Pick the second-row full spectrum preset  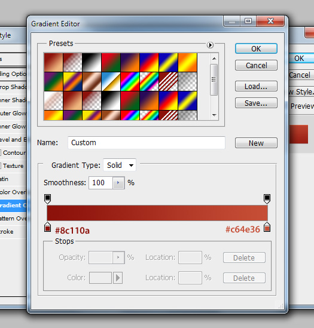(130, 81)
